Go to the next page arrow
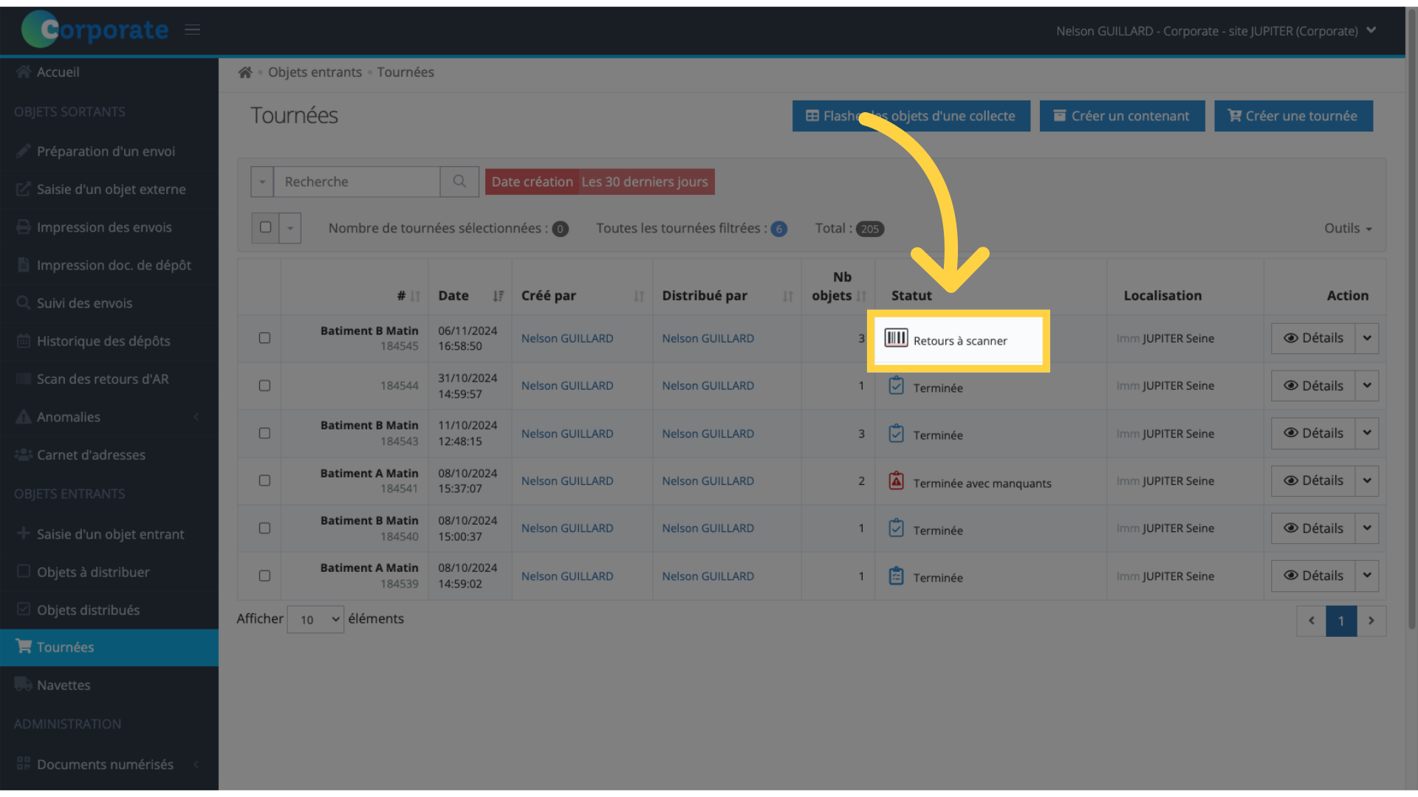The width and height of the screenshot is (1418, 797). [x=1371, y=621]
